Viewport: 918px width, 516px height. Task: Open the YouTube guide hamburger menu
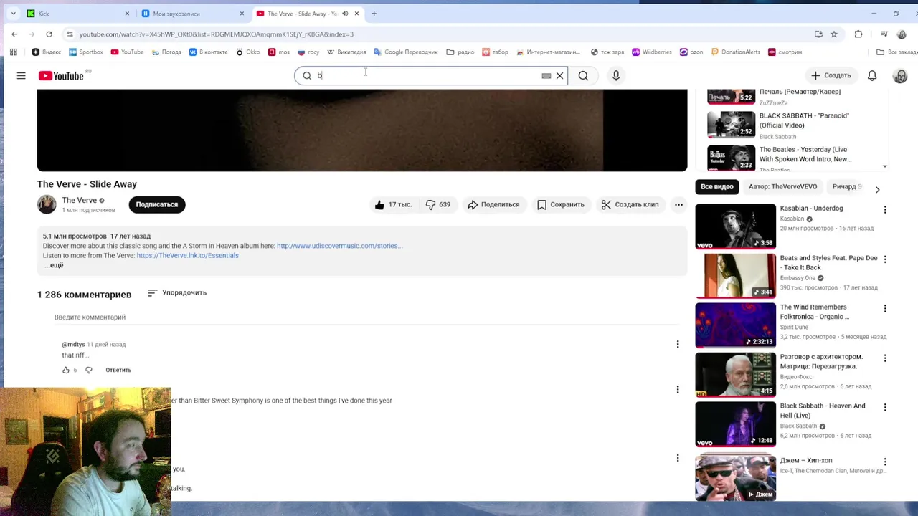click(22, 75)
